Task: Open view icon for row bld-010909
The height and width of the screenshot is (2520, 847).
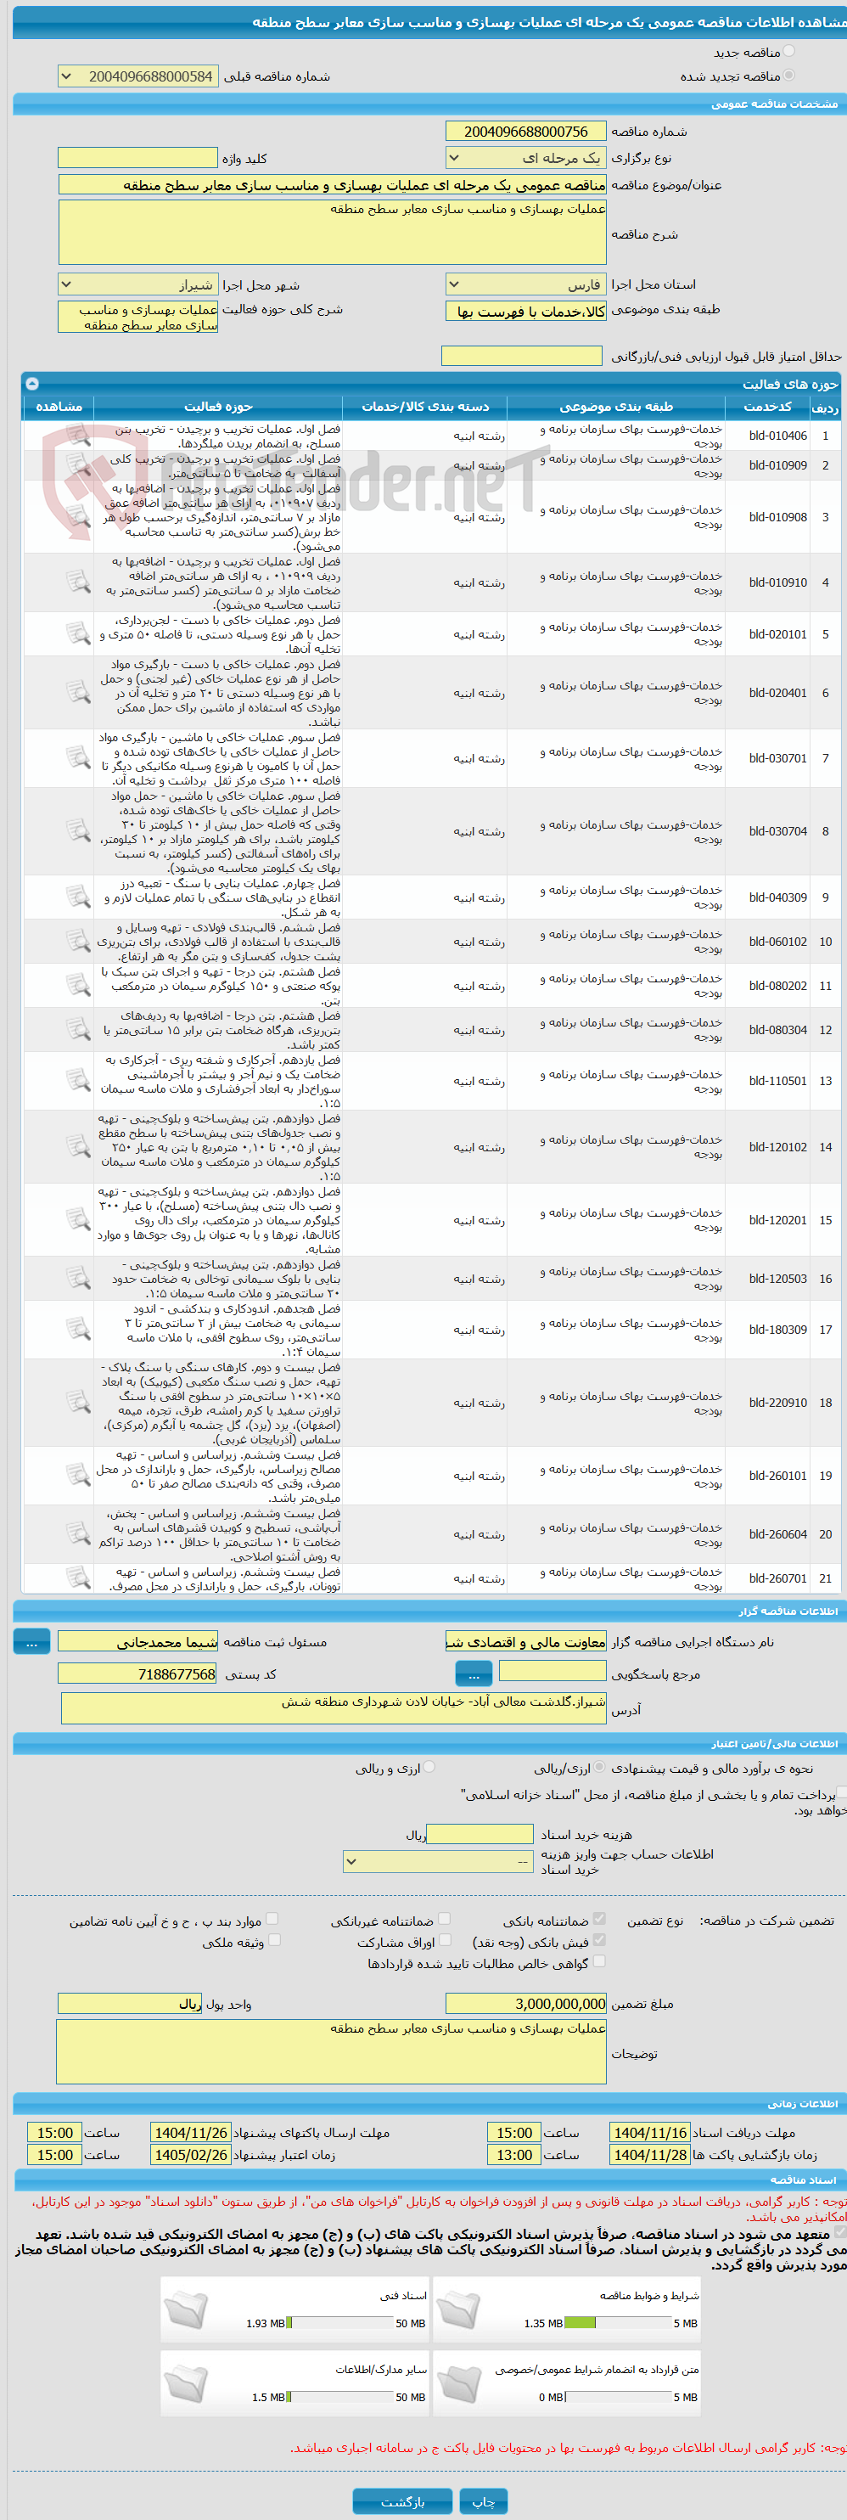Action: pyautogui.click(x=78, y=464)
